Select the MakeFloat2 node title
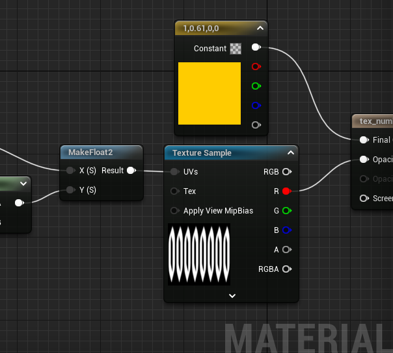 [90, 152]
